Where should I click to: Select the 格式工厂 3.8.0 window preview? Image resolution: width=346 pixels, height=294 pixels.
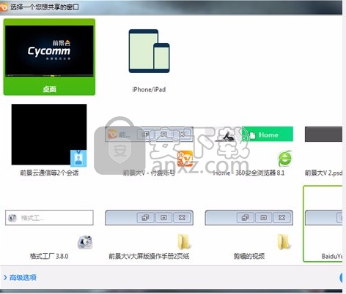(49, 218)
